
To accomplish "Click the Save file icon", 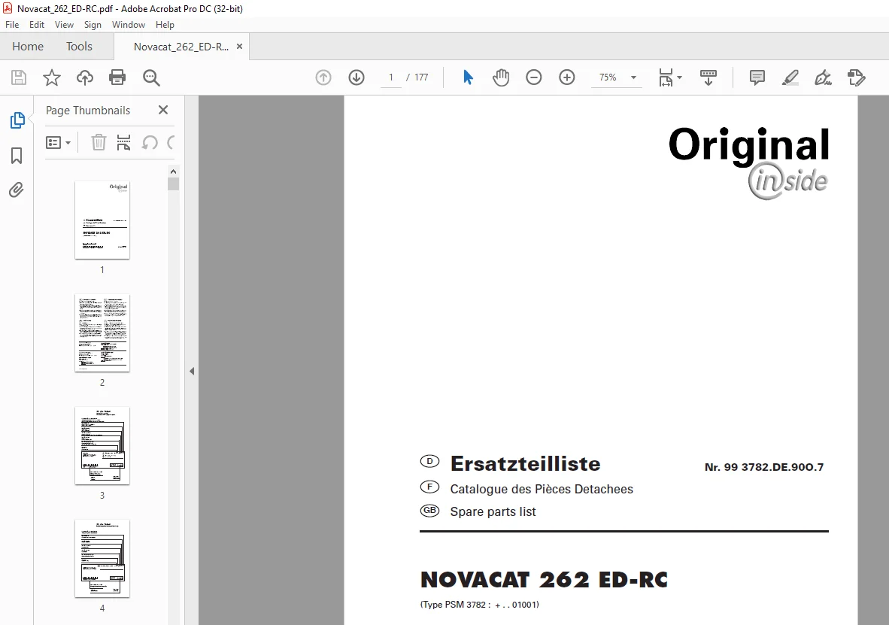I will click(19, 77).
